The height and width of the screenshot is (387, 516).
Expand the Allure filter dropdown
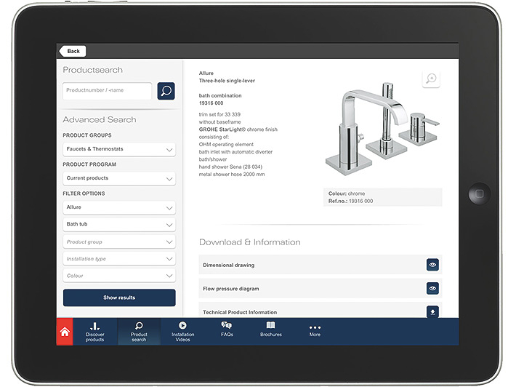pos(119,207)
